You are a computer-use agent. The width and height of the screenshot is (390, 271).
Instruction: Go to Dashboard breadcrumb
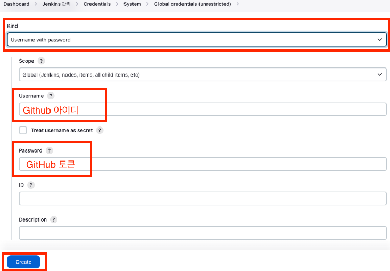16,4
